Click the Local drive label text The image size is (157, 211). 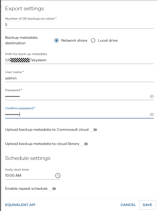click(x=108, y=40)
